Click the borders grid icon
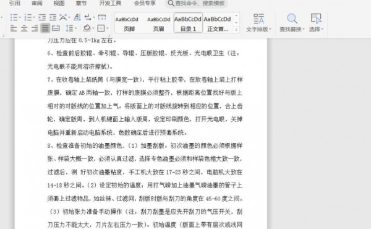 pyautogui.click(x=101, y=28)
